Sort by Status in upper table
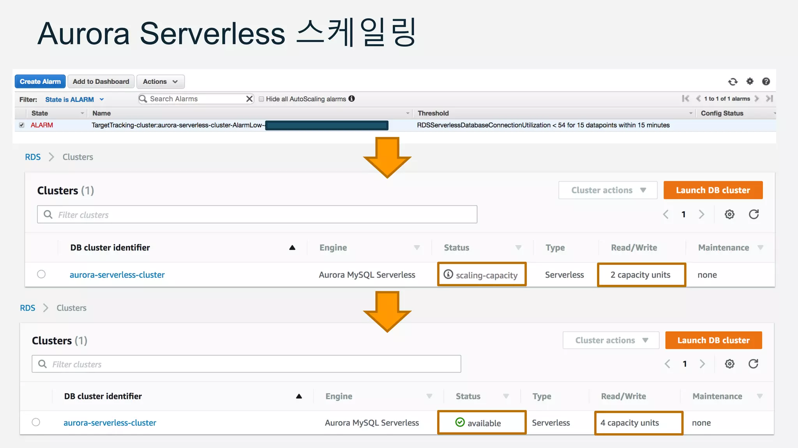Screen dimensions: 798x448 point(518,248)
